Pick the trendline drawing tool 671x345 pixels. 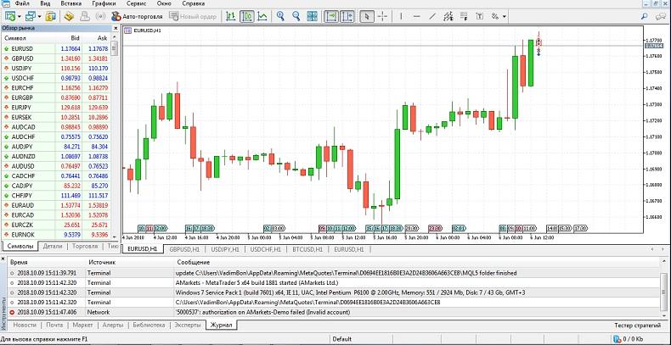(434, 16)
